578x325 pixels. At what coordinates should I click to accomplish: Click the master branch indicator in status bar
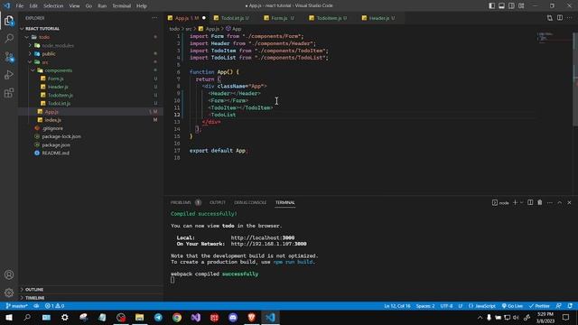(x=17, y=306)
